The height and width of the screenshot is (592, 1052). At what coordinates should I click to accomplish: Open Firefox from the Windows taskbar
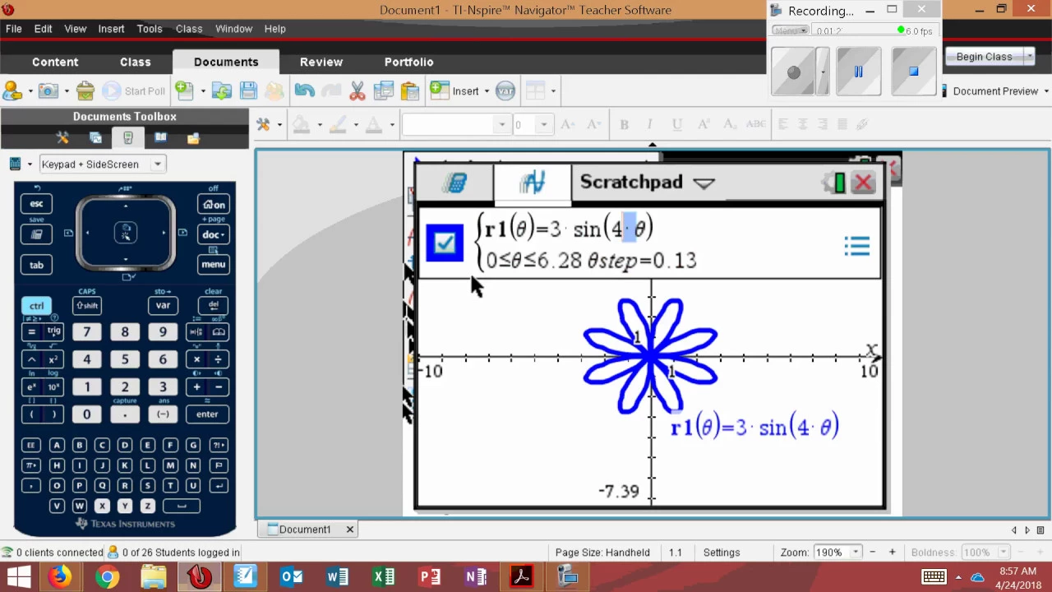pos(59,577)
